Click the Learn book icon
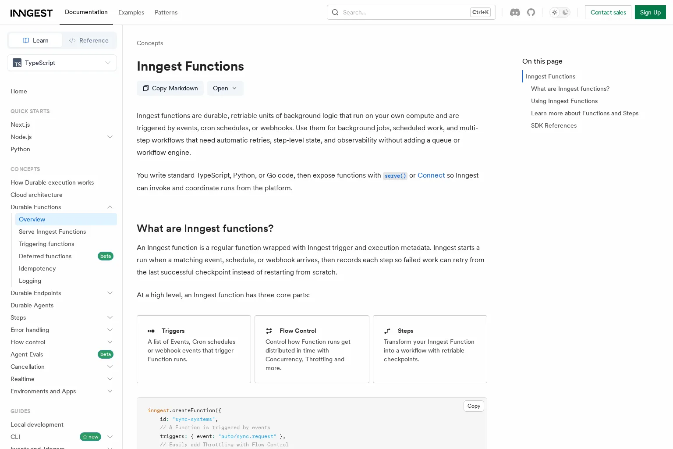 [26, 40]
